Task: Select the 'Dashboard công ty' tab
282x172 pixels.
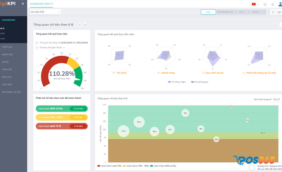Action: (41, 4)
